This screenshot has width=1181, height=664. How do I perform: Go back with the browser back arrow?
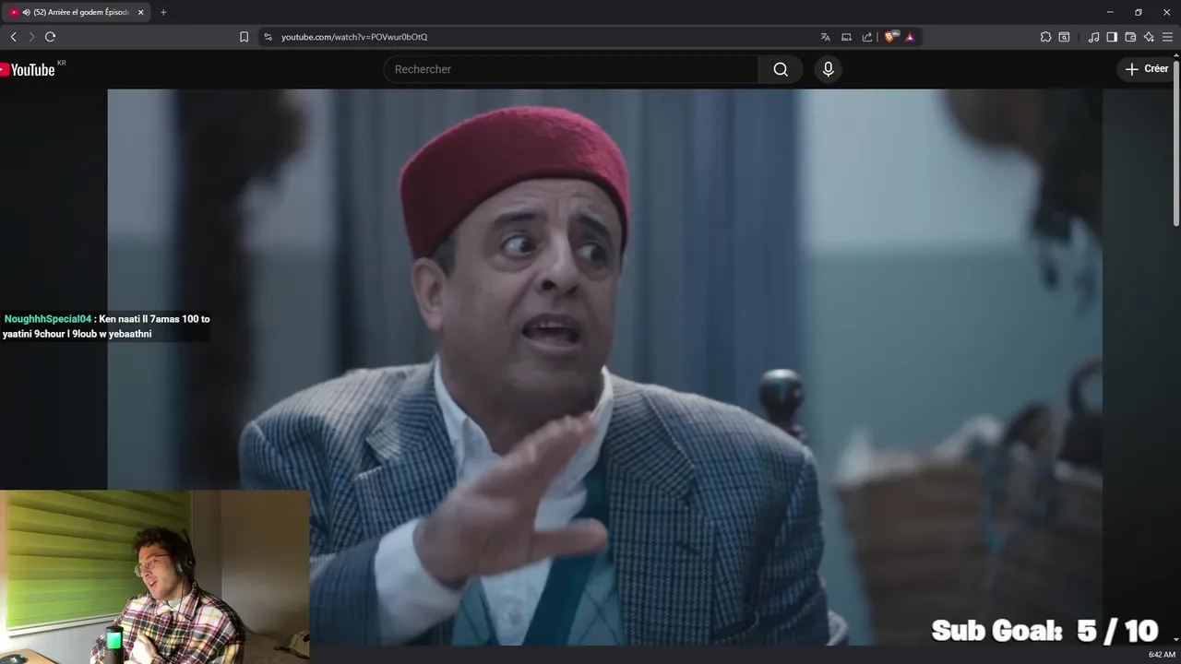[13, 37]
